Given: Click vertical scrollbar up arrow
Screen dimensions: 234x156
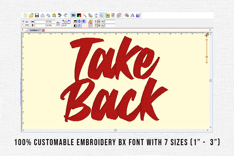Looking at the screenshot, I should [x=211, y=34].
